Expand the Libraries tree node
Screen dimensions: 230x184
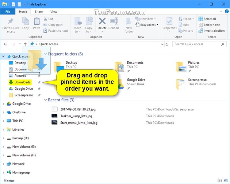point(3,130)
